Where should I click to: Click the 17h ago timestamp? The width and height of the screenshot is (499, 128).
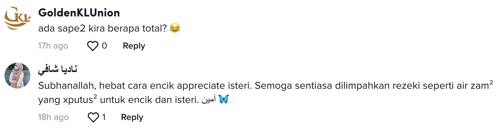pos(53,46)
